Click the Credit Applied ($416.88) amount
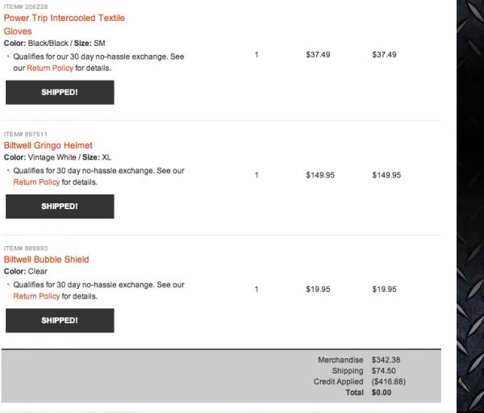 [389, 382]
